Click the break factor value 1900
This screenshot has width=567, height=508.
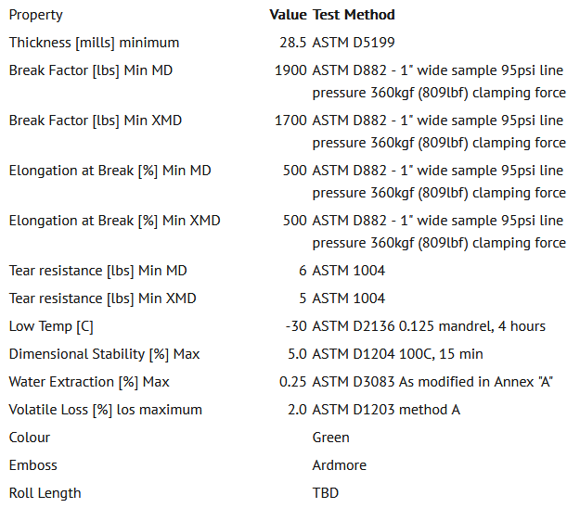[290, 70]
